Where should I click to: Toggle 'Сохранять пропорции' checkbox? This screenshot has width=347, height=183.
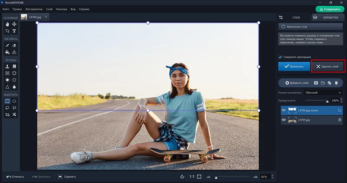point(280,57)
